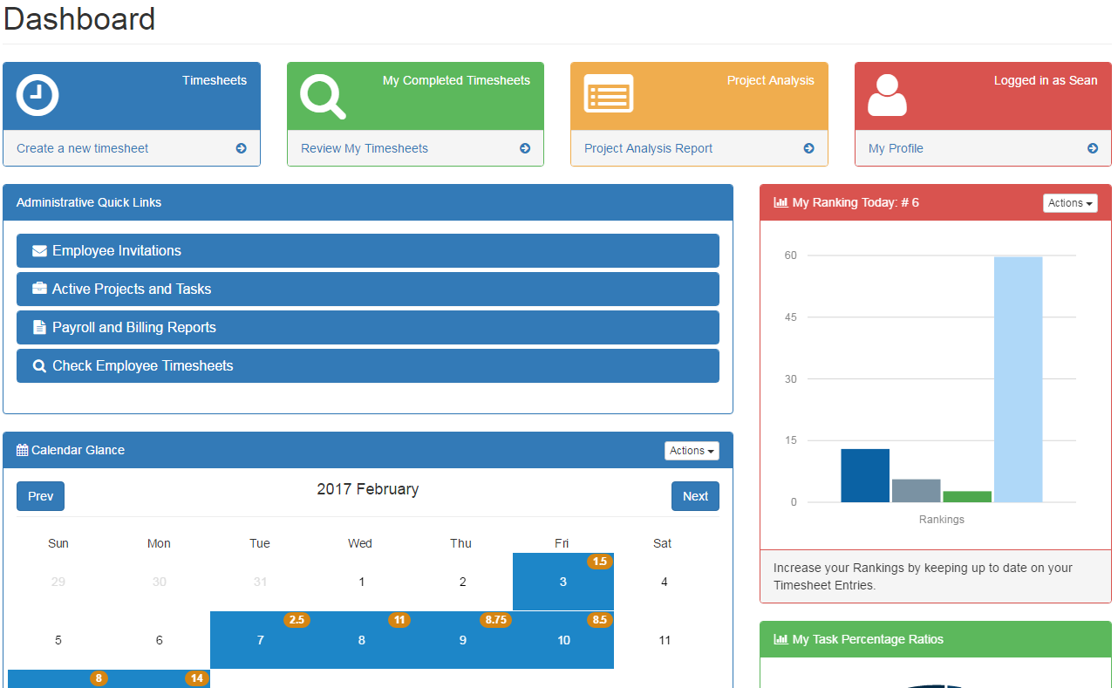Open Project Analysis Report link
This screenshot has height=688, width=1118.
[648, 148]
